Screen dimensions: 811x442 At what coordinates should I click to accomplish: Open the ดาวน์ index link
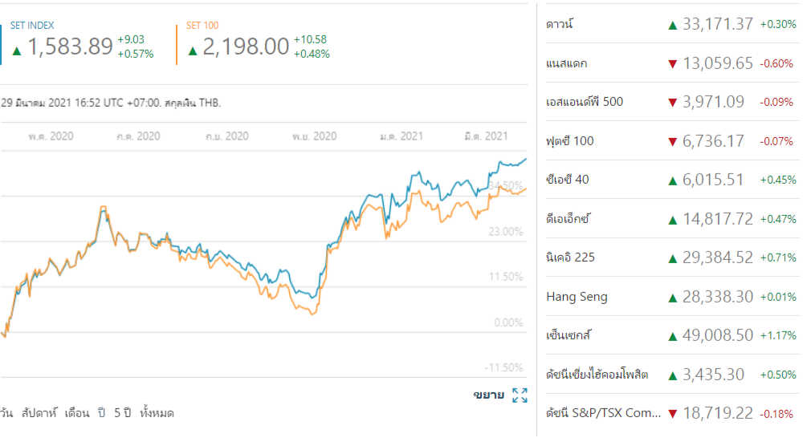(559, 24)
